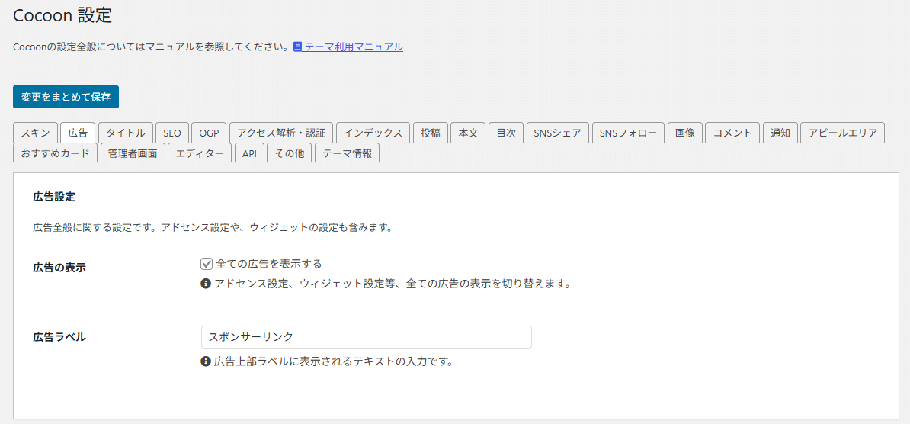Viewport: 910px width, 424px height.
Task: Click the info icon under 広告ラベル field
Action: tap(206, 361)
